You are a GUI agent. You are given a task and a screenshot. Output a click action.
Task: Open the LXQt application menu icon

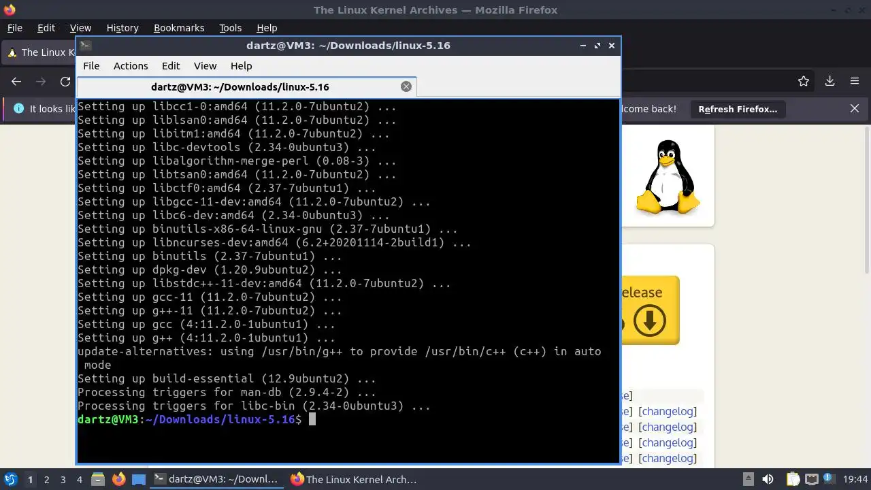(10, 479)
